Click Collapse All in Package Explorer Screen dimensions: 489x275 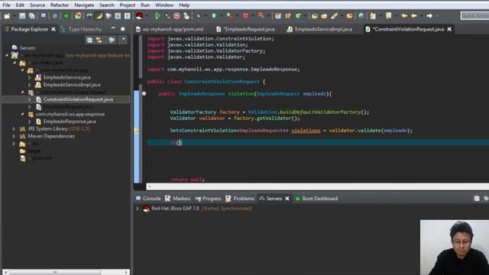pos(89,40)
